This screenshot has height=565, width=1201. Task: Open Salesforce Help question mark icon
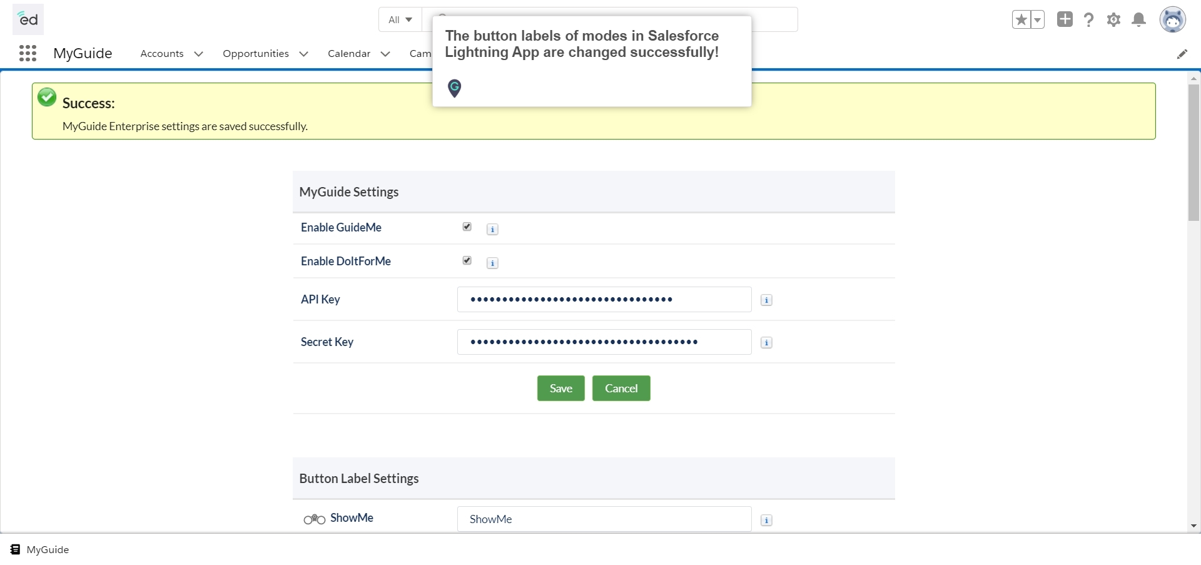[1089, 20]
